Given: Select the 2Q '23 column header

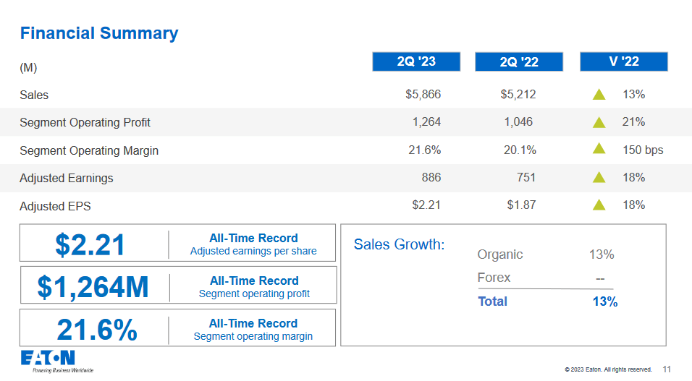Looking at the screenshot, I should [416, 61].
